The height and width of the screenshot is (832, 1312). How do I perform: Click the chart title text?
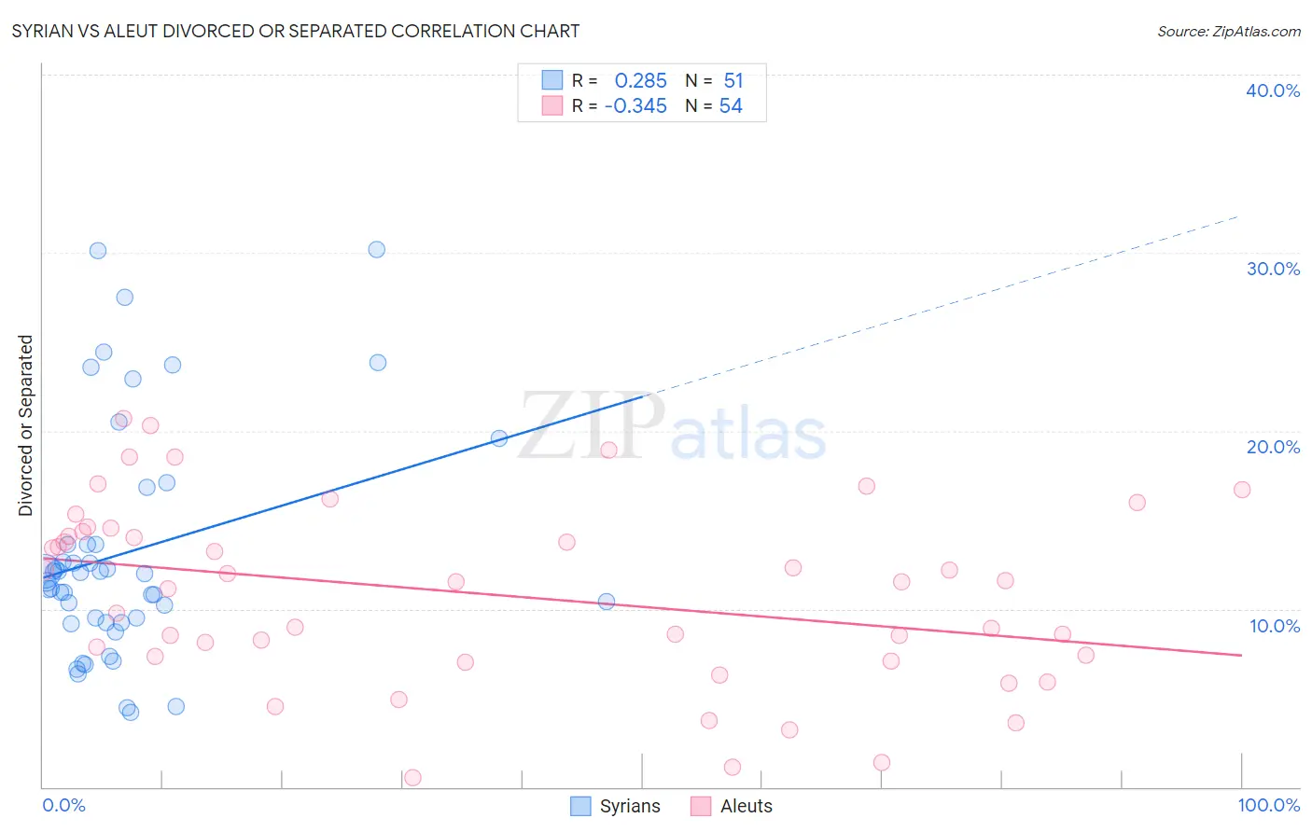point(296,31)
